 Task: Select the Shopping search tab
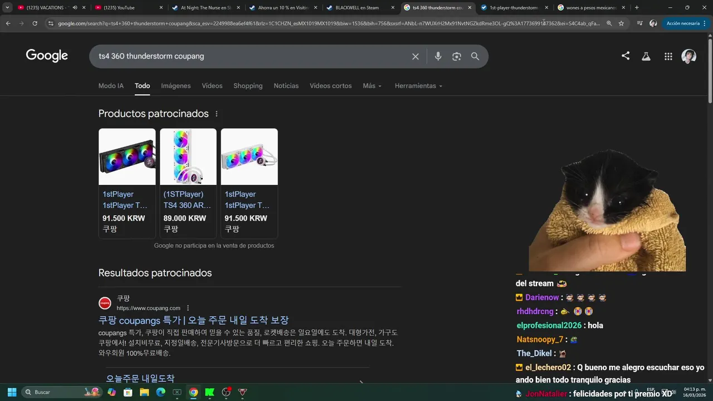248,86
